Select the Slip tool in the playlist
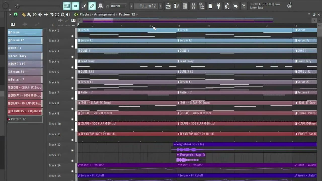 [46, 15]
